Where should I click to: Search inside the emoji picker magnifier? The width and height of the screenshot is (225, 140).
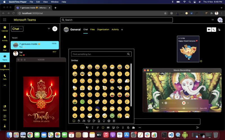point(129,54)
